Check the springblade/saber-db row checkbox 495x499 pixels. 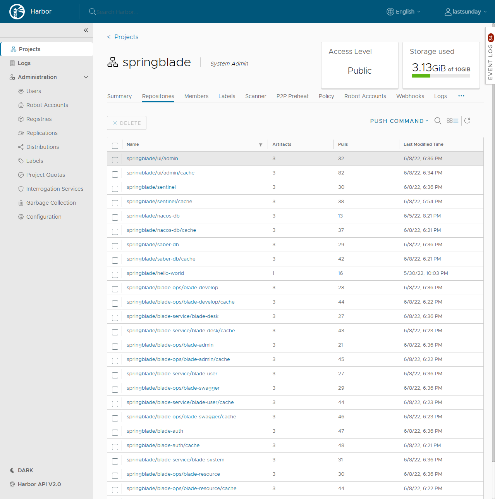115,246
